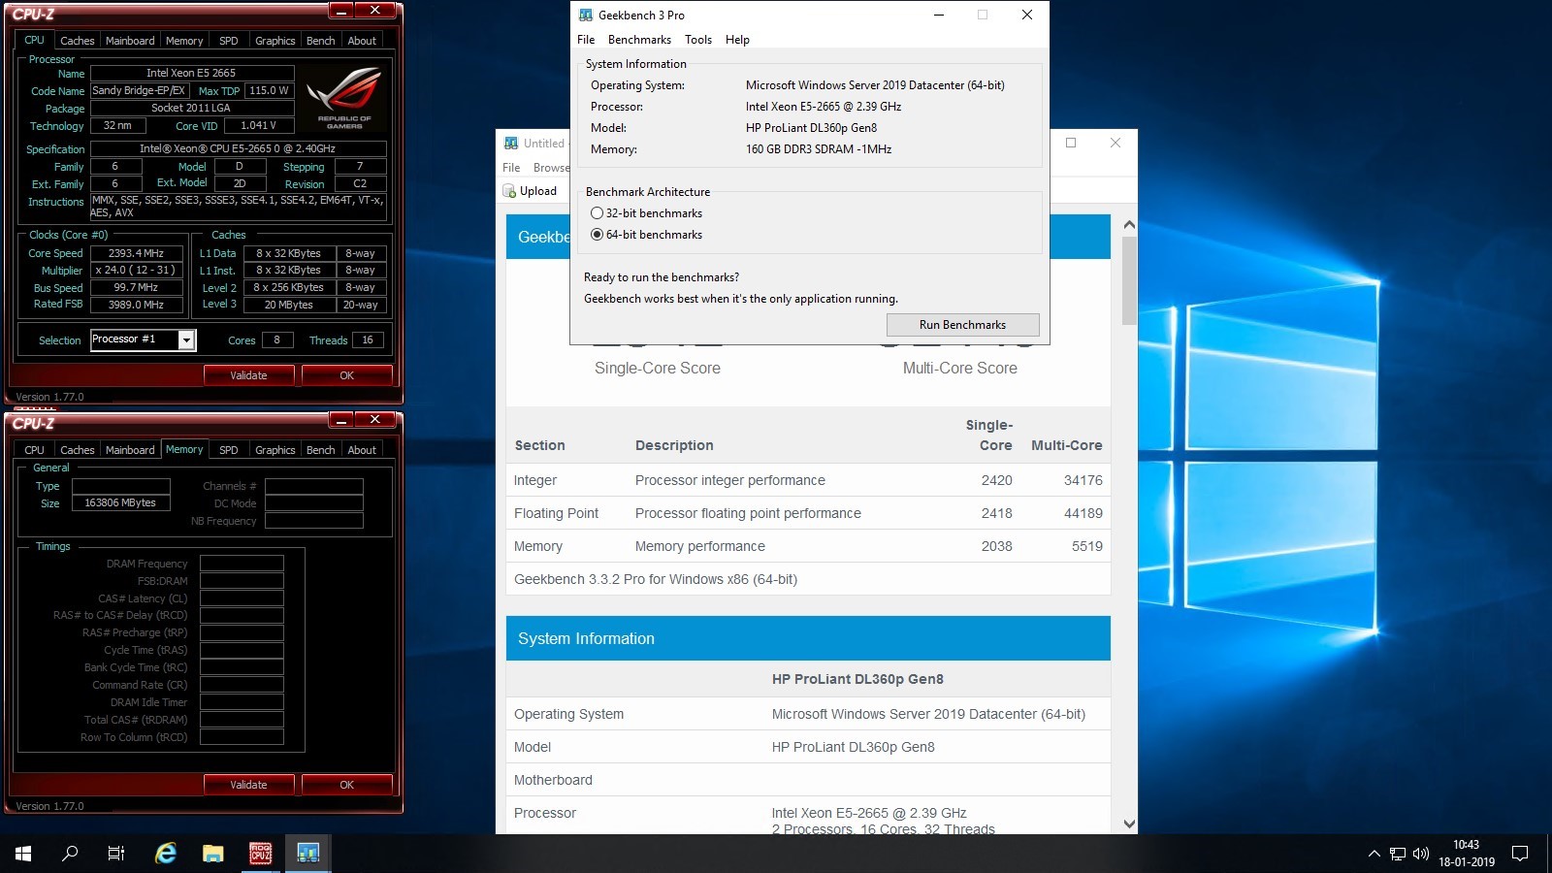1552x873 pixels.
Task: Switch to Mainboard tab in lower CPU-Z
Action: (130, 450)
